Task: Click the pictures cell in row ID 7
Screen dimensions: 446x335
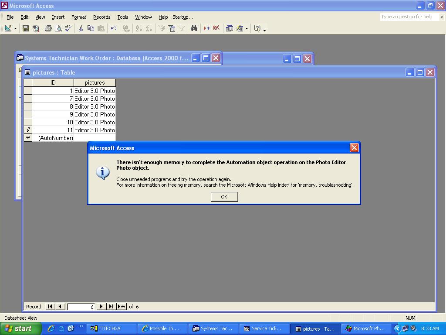Action: pos(95,99)
